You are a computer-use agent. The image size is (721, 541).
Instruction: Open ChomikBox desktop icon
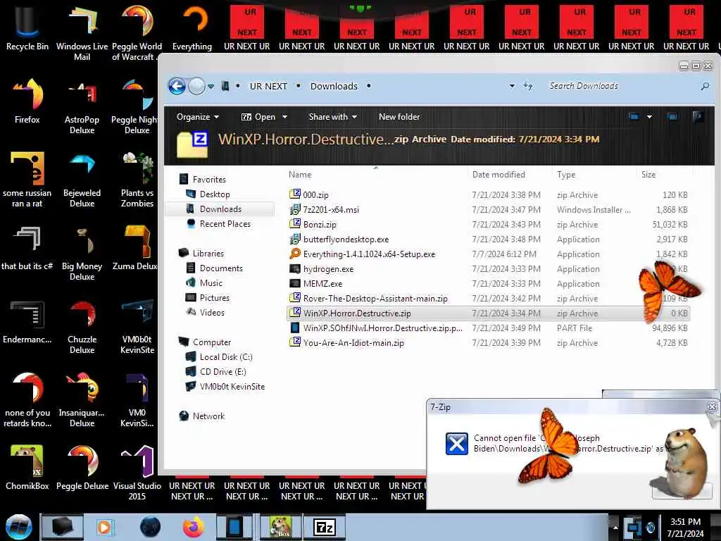point(27,466)
